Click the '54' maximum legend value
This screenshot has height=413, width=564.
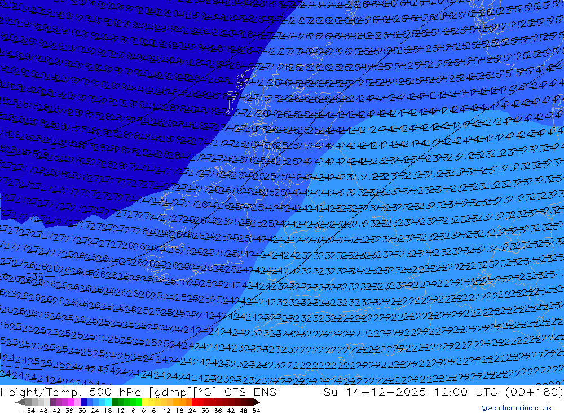tap(256, 411)
